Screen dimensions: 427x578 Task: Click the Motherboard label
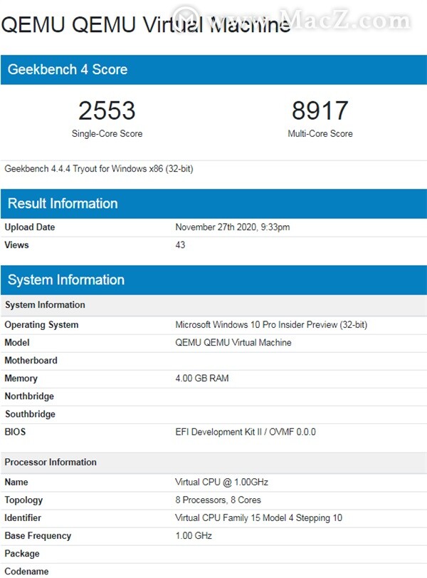coord(31,360)
